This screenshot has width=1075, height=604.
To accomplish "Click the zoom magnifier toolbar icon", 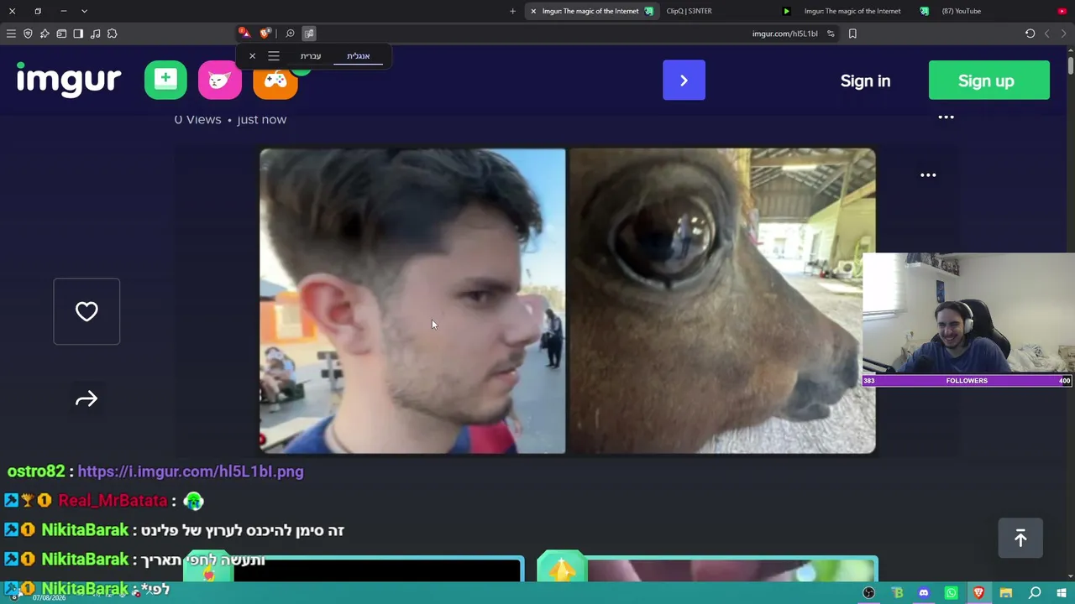I will [290, 34].
